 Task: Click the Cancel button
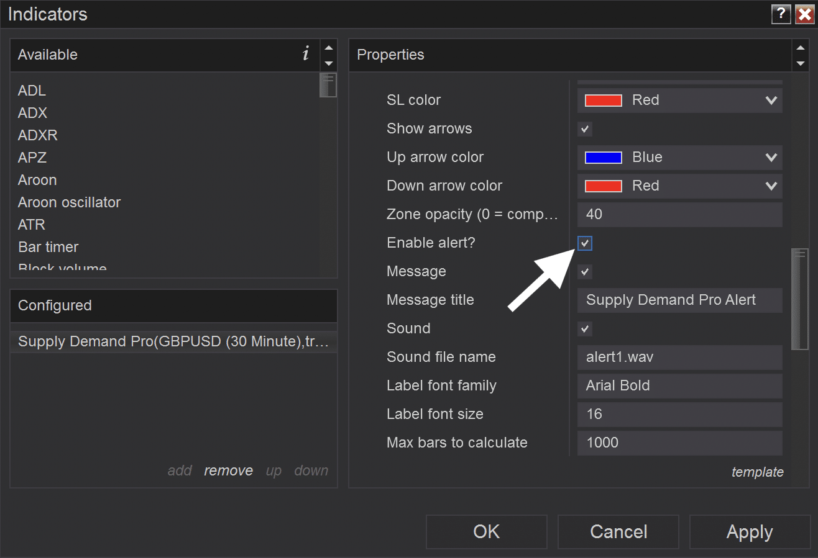pos(618,532)
